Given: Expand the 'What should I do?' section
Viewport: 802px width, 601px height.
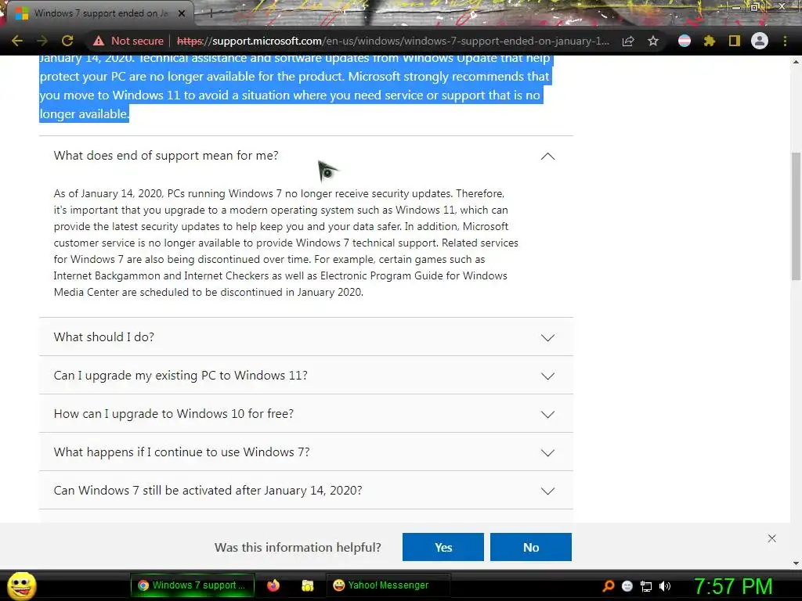Looking at the screenshot, I should coord(306,336).
